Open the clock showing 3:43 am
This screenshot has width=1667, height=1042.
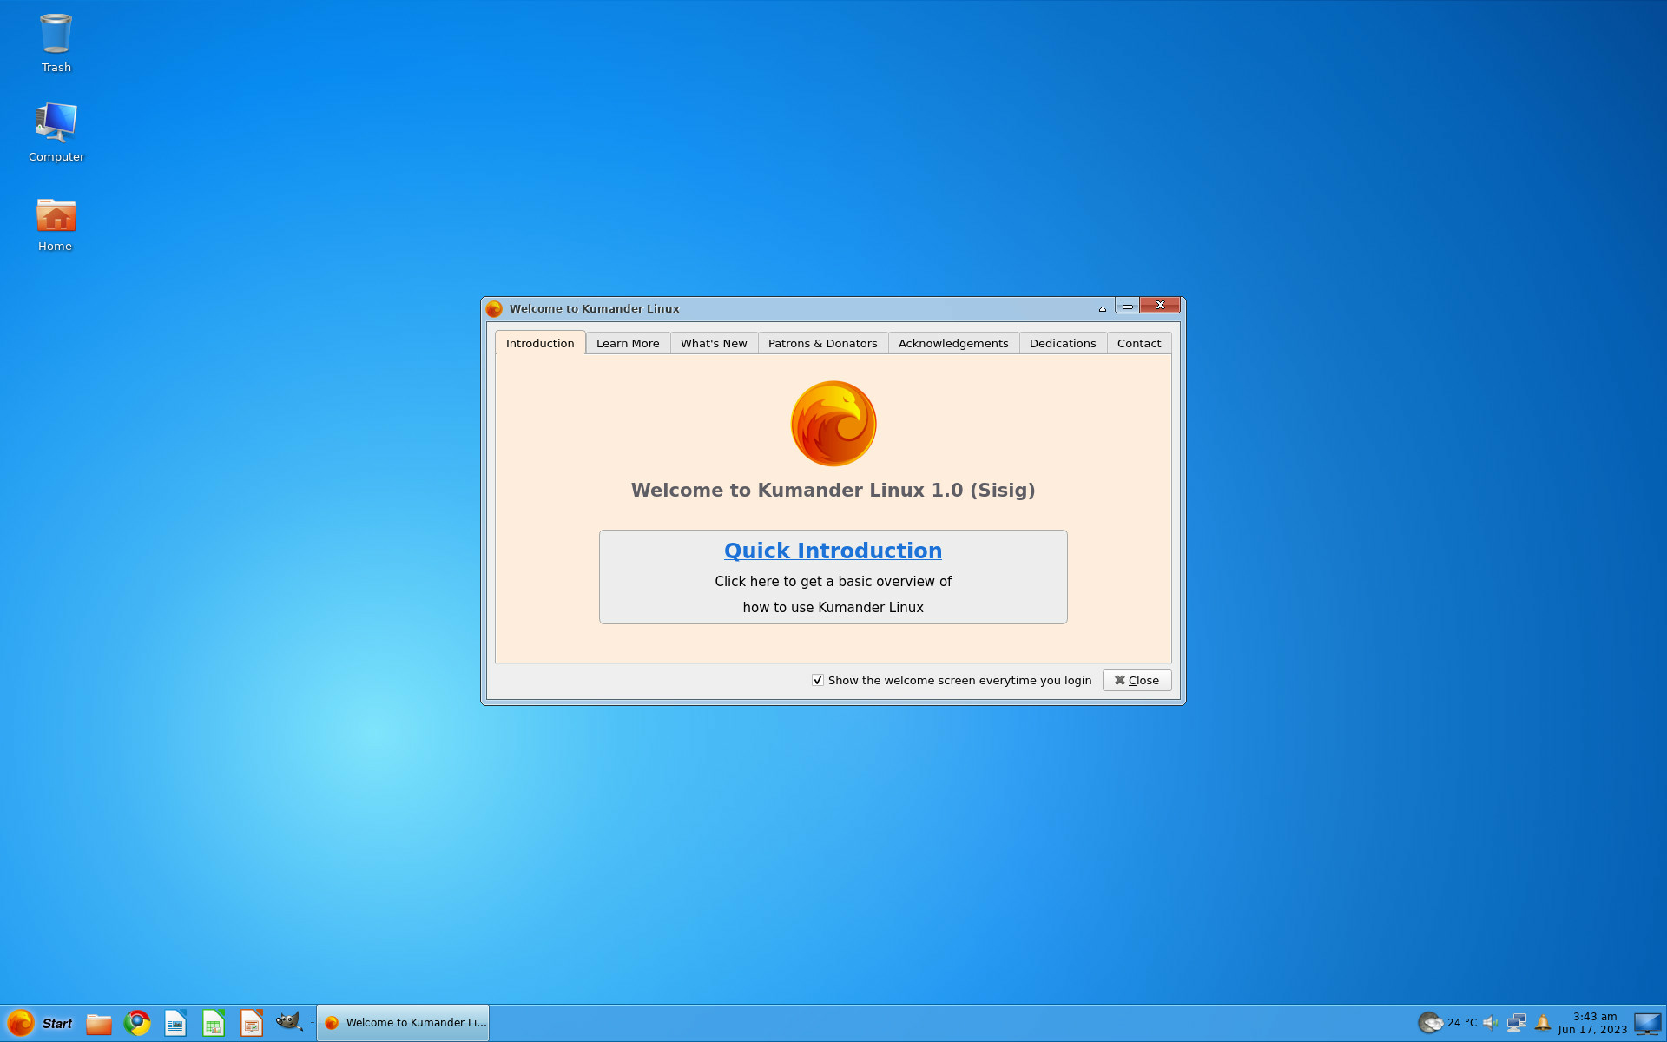click(x=1593, y=1023)
